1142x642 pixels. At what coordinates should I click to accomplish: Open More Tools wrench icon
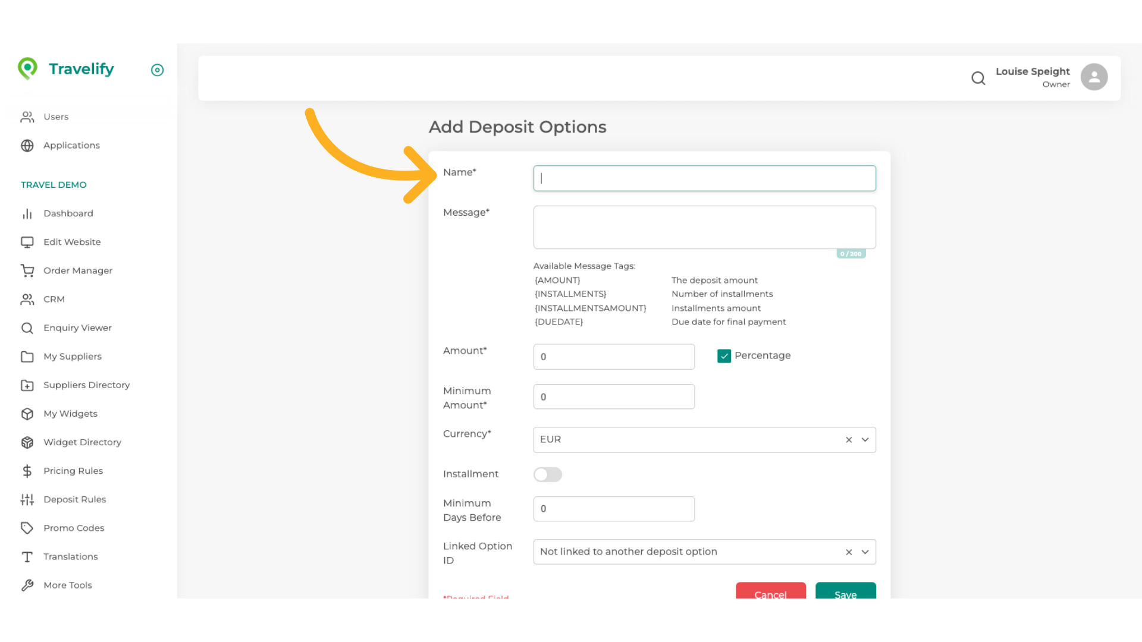pyautogui.click(x=27, y=585)
